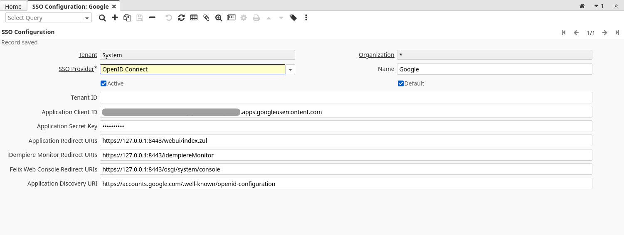Toggle grid view icon
Image resolution: width=624 pixels, height=235 pixels.
coord(194,18)
